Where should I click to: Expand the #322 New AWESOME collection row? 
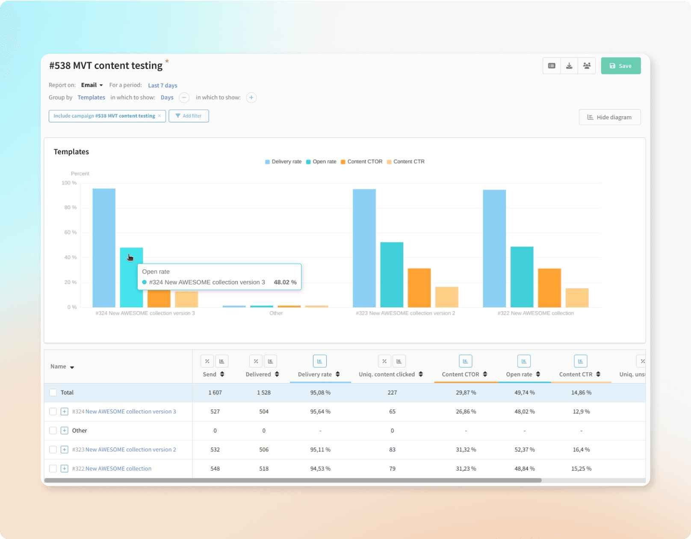(64, 468)
